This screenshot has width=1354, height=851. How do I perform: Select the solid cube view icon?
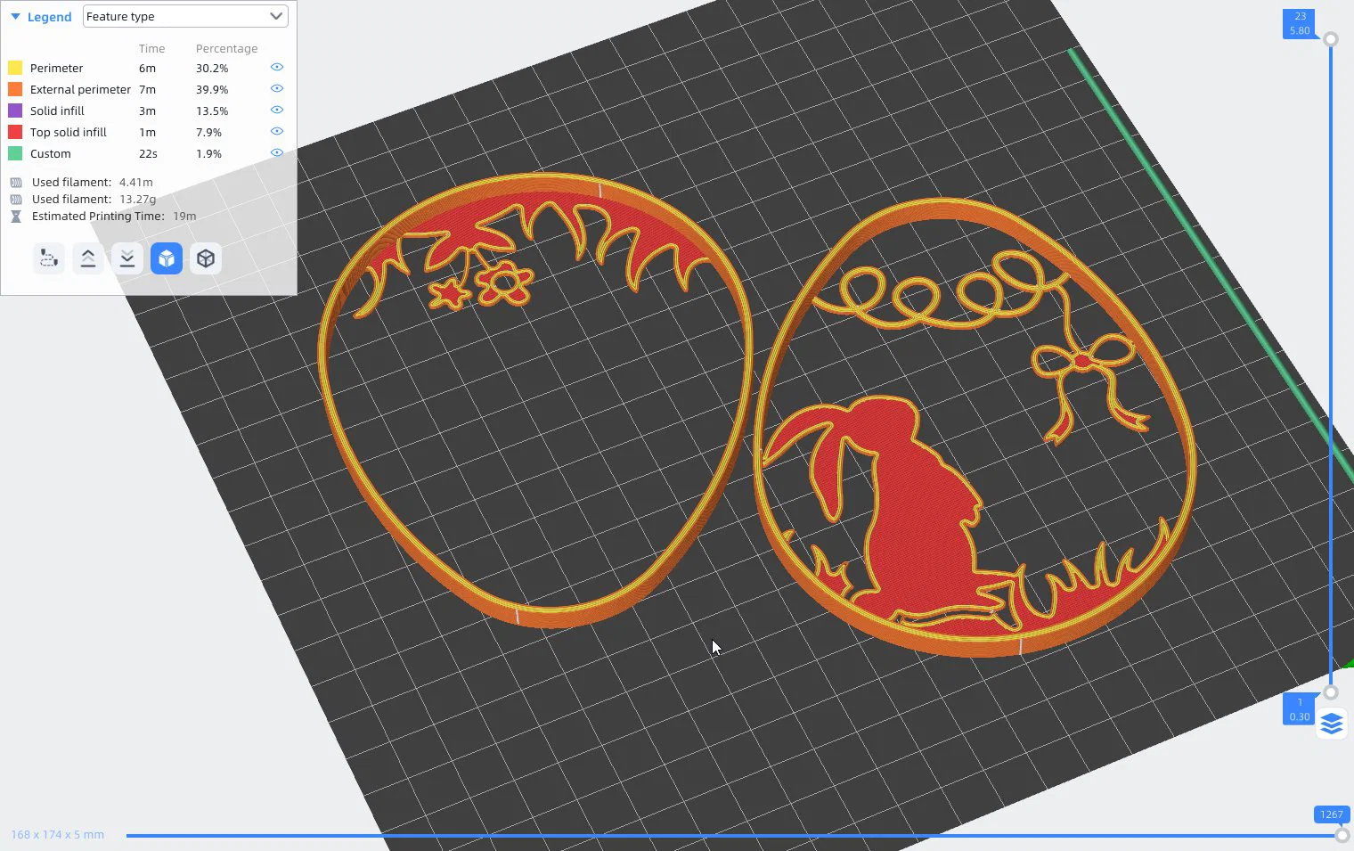point(167,258)
